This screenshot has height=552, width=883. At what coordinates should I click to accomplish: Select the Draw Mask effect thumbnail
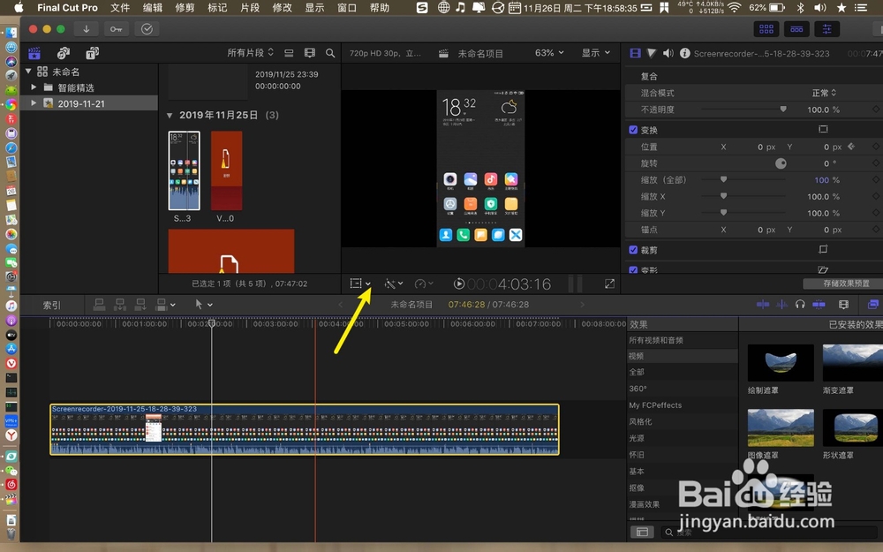(781, 363)
